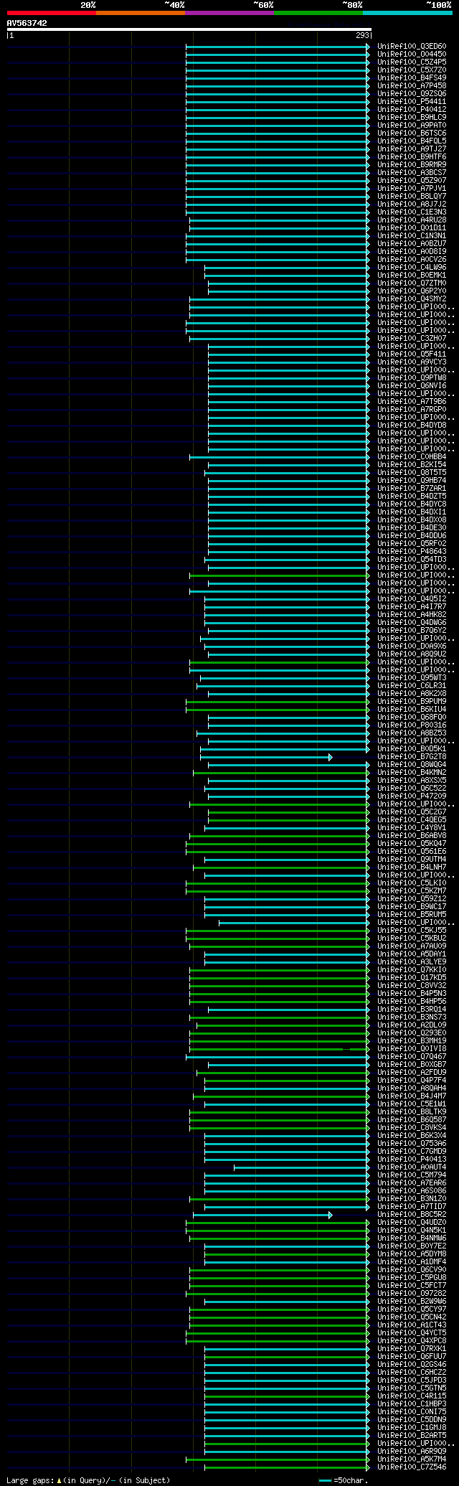This screenshot has width=459, height=1486.
Task: Select hit label UniRef100_C4Y8V1
Action: click(412, 828)
